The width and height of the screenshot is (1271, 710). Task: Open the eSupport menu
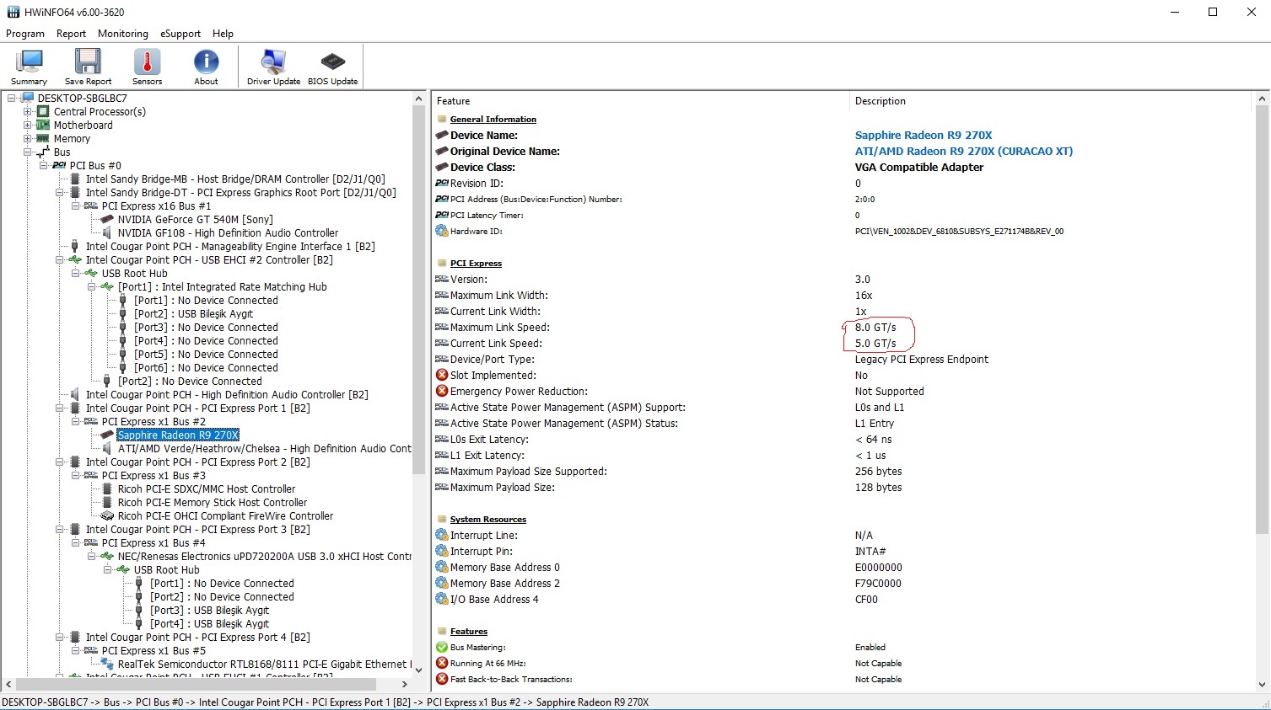pos(180,34)
